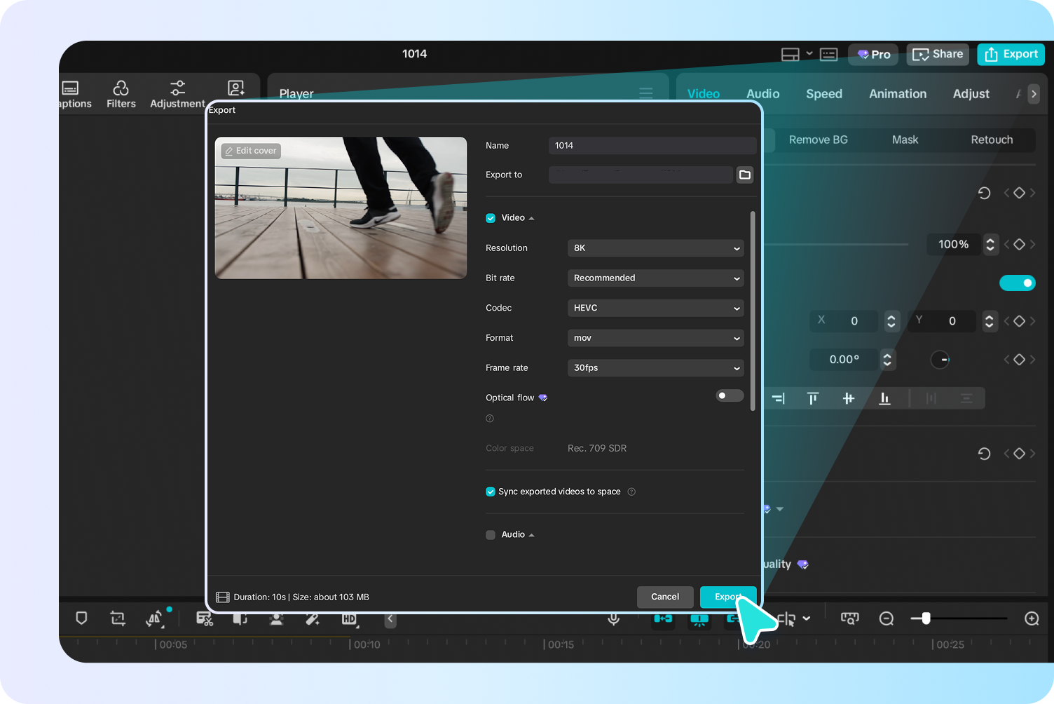Click the crop icon in timeline toolbar
The image size is (1054, 704).
click(118, 618)
